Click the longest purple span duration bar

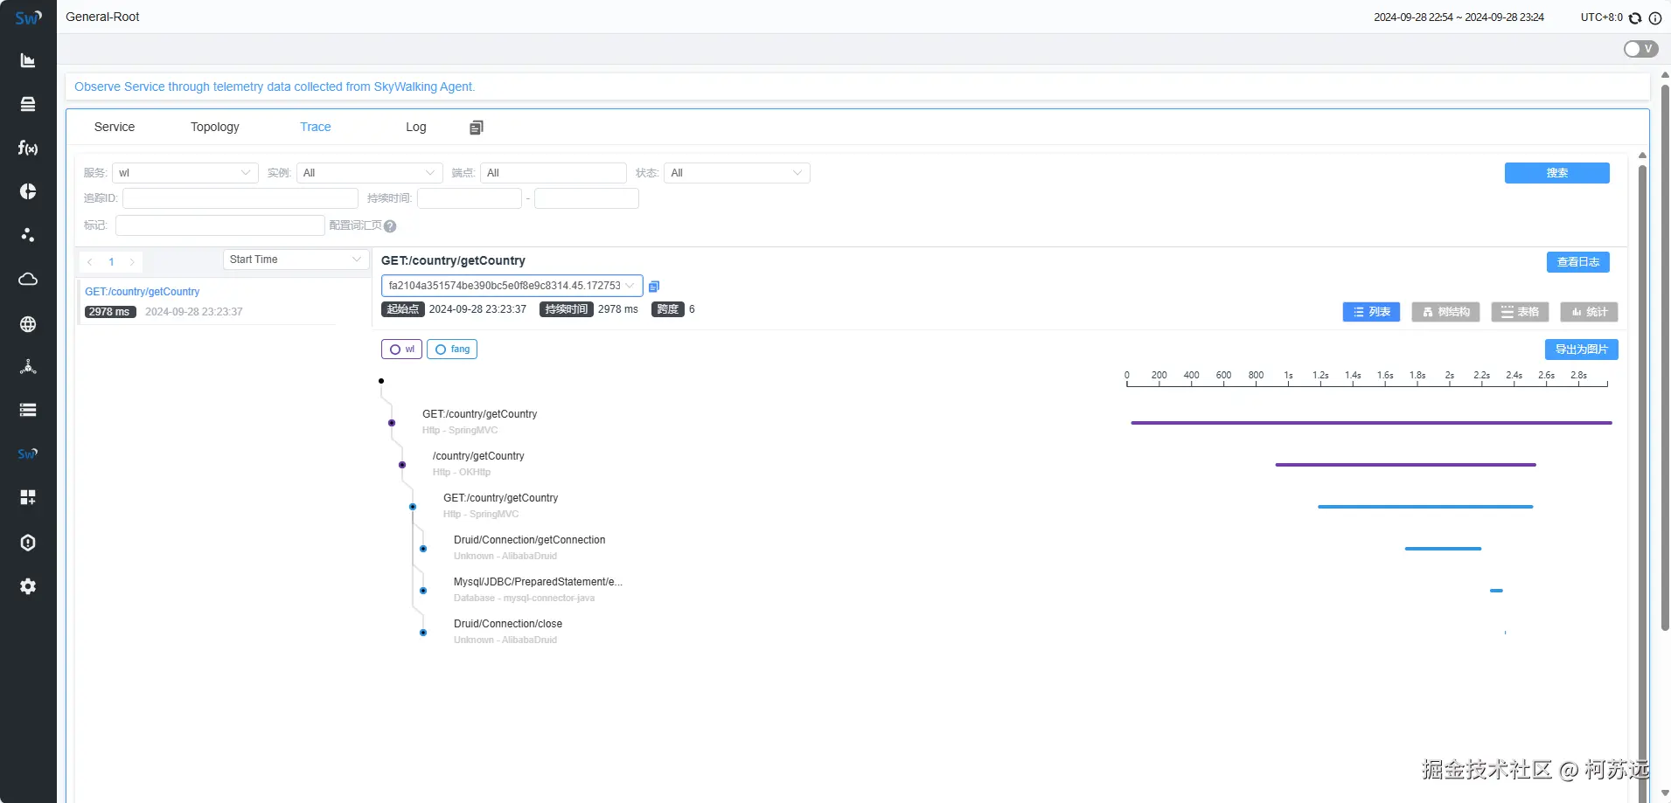coord(1371,423)
